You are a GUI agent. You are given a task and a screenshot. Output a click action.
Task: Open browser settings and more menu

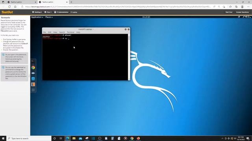click(248, 7)
